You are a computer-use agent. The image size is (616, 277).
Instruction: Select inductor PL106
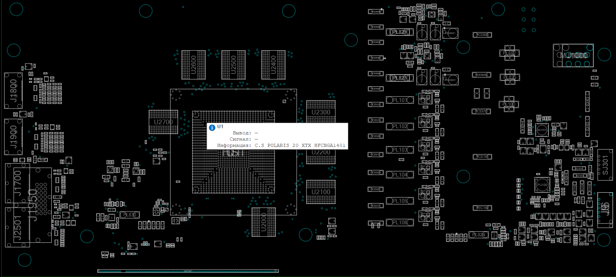point(400,222)
